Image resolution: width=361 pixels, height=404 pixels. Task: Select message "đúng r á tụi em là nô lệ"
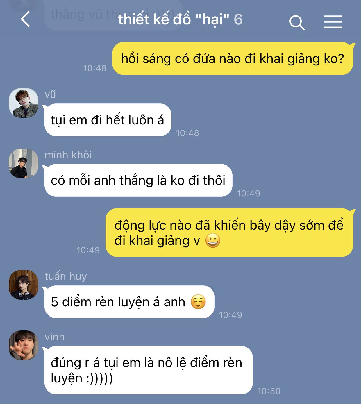point(149,370)
